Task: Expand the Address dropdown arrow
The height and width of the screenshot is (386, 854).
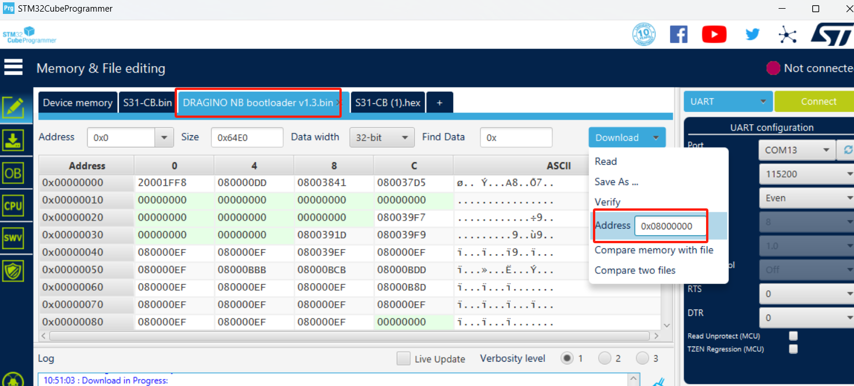Action: [x=164, y=138]
